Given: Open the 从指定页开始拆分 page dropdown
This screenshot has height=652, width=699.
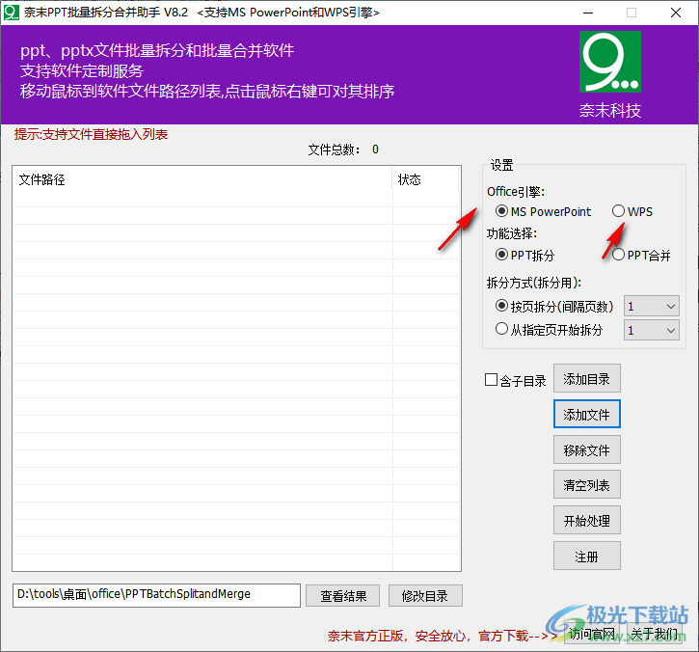Looking at the screenshot, I should pos(652,330).
